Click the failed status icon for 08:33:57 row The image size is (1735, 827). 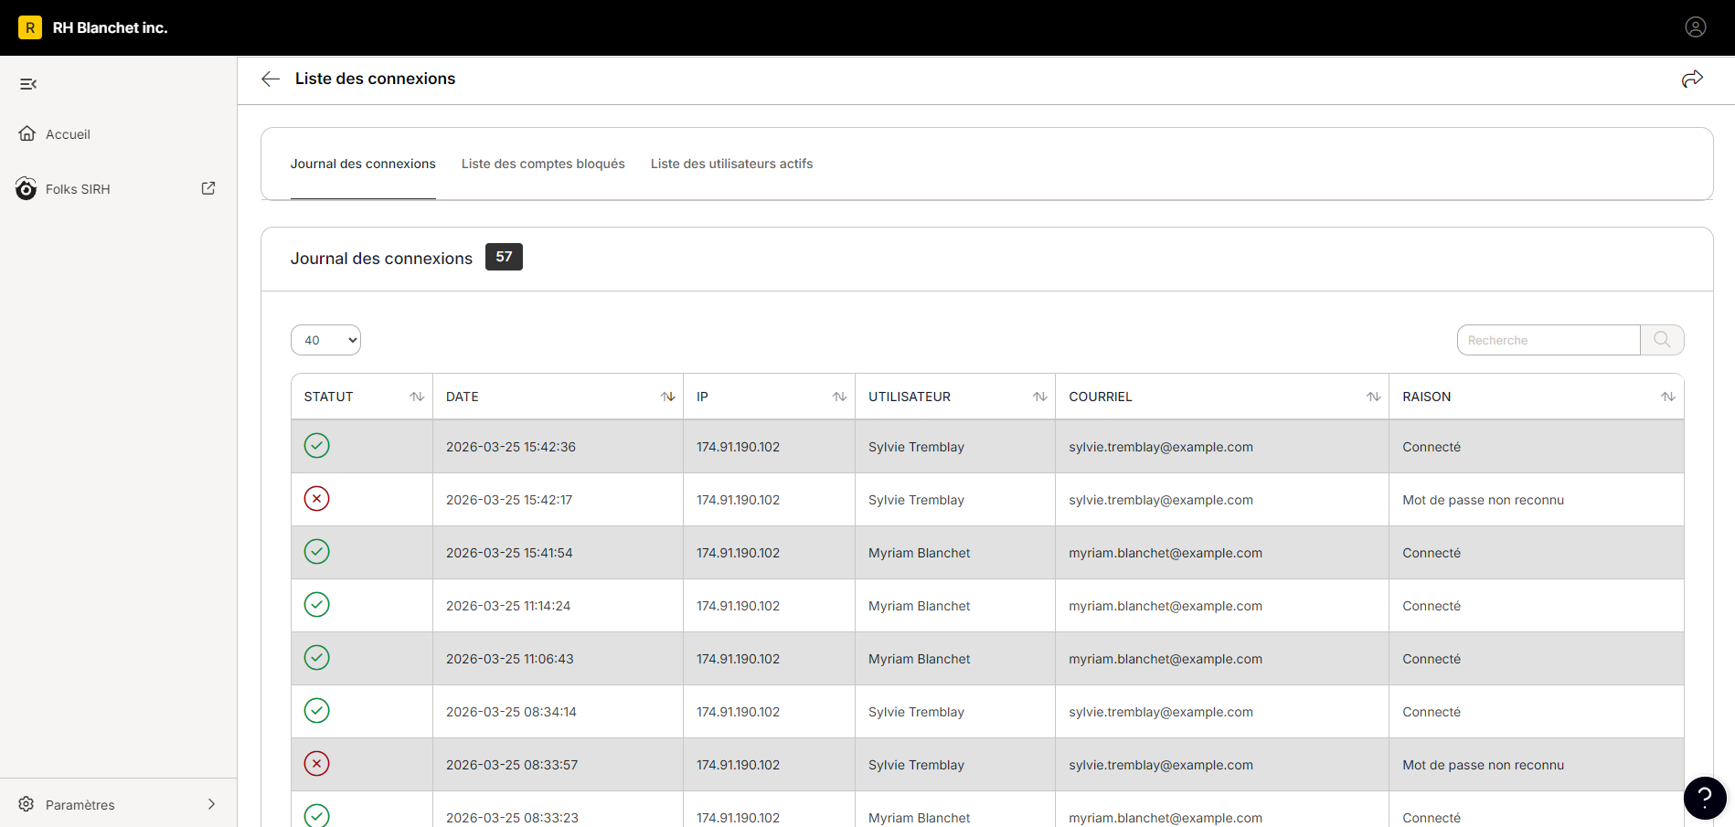click(316, 764)
